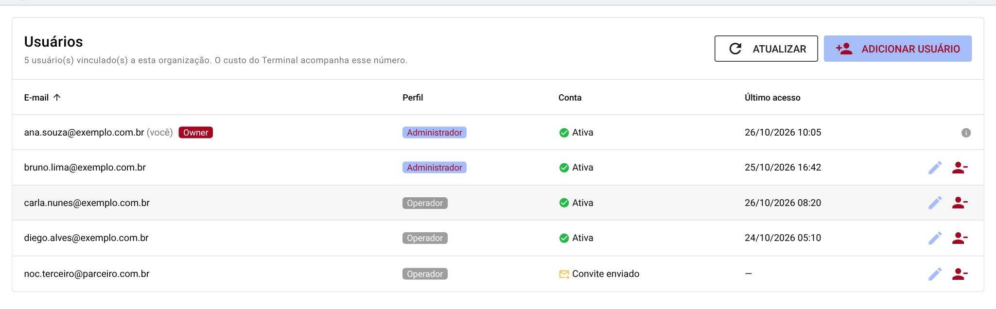Edit carla.nunes user with pencil icon
This screenshot has width=996, height=309.
(x=935, y=203)
